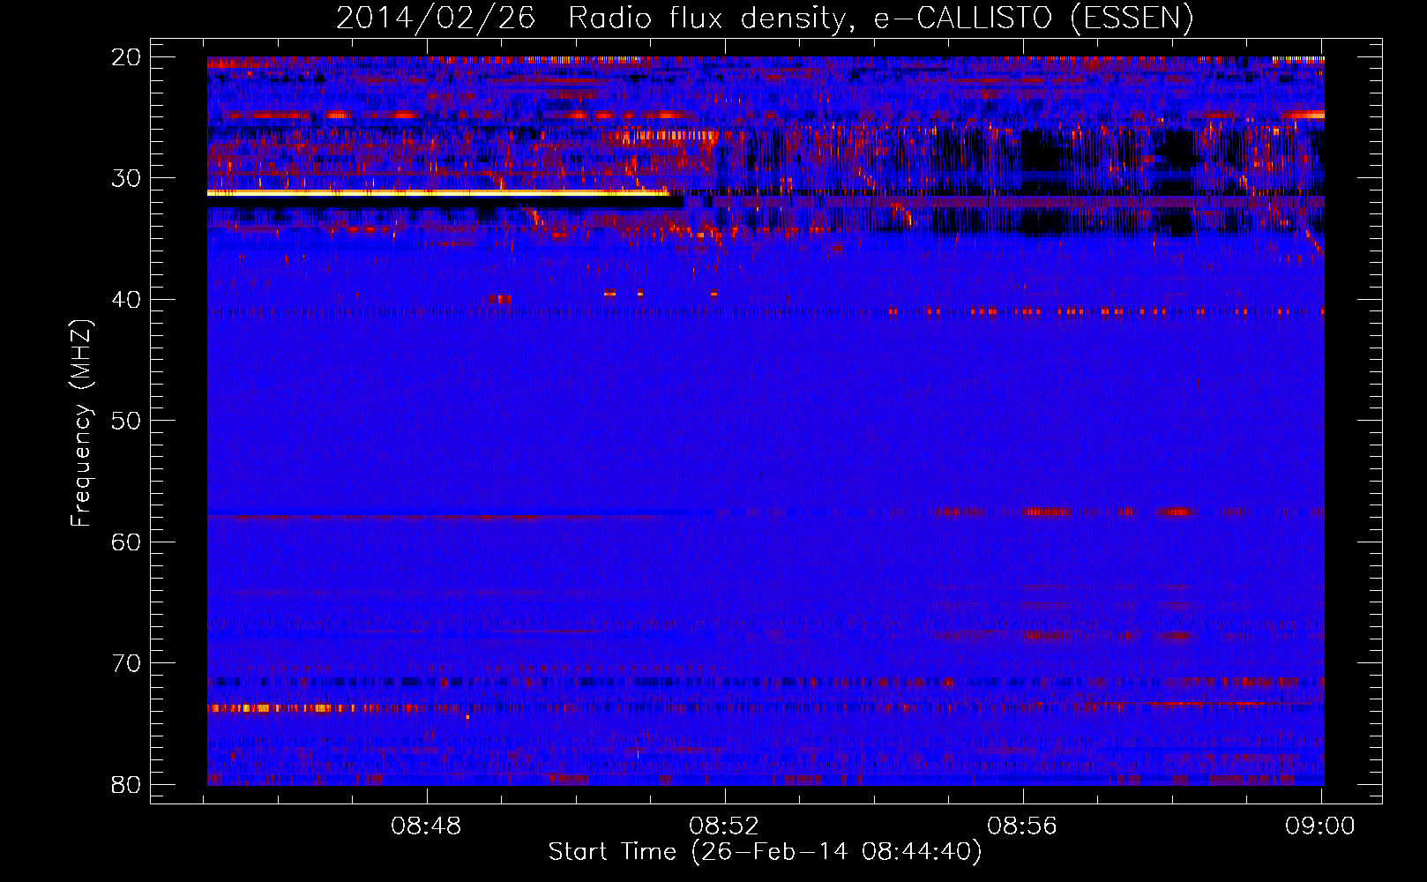Click the 50 frequency tick label
The height and width of the screenshot is (882, 1427).
(x=126, y=421)
